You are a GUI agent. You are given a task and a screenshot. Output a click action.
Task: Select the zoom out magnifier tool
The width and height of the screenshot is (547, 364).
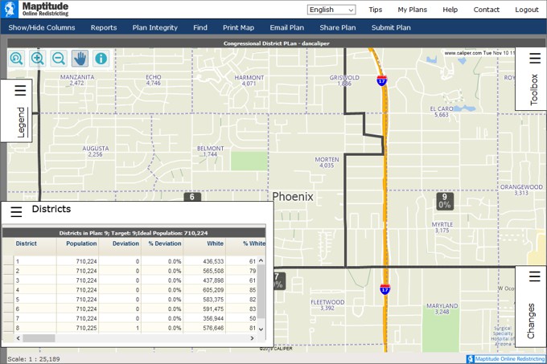59,59
